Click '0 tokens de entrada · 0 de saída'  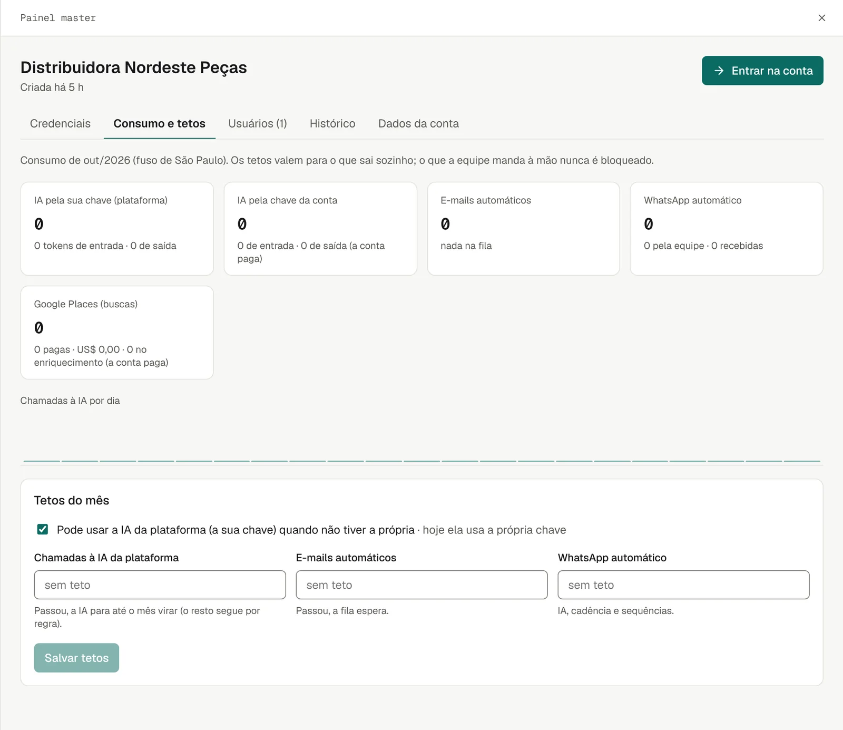[x=105, y=246]
